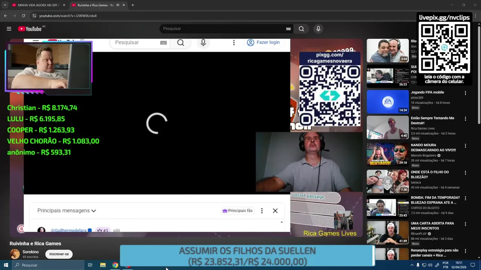Open the Sorokino channel avatar

15,254
